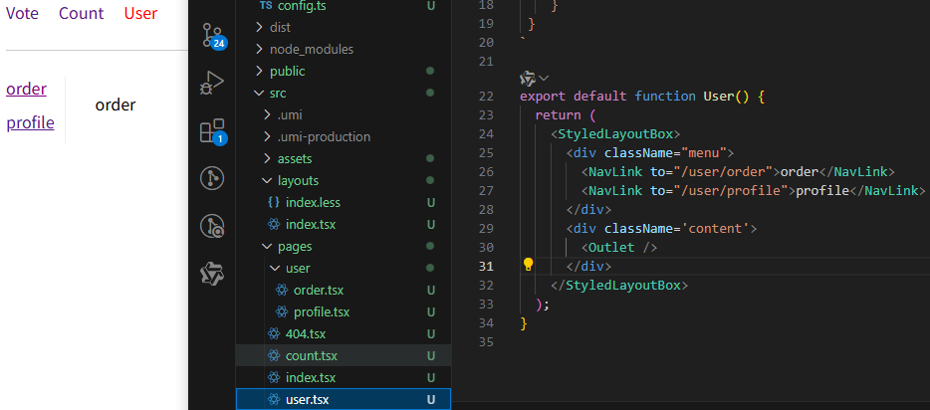Click the red User nav link
Screen dimensions: 930x410
coord(140,13)
